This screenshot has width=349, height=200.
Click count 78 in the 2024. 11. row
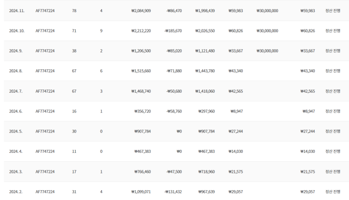(74, 11)
